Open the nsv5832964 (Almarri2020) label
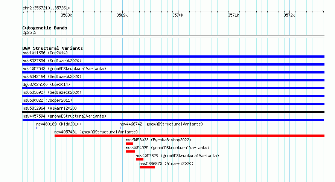Screen dimensions: 335x182 [x=50, y=108]
